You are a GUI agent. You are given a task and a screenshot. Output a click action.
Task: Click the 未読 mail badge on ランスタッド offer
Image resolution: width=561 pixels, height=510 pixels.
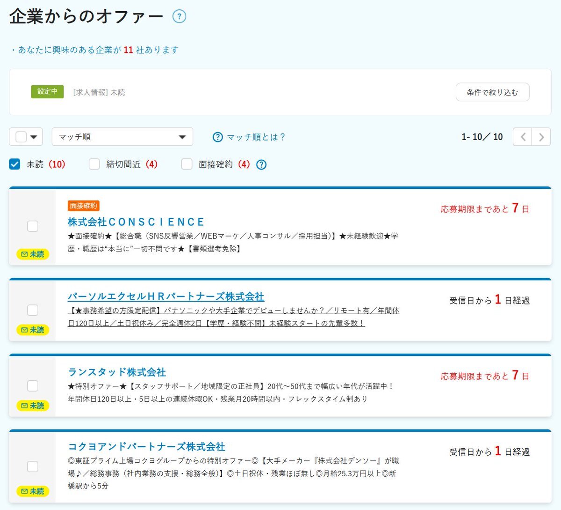[33, 406]
